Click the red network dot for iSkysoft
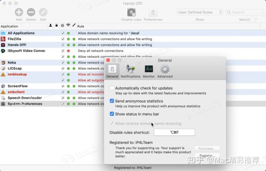The height and width of the screenshot is (171, 266). 68,51
